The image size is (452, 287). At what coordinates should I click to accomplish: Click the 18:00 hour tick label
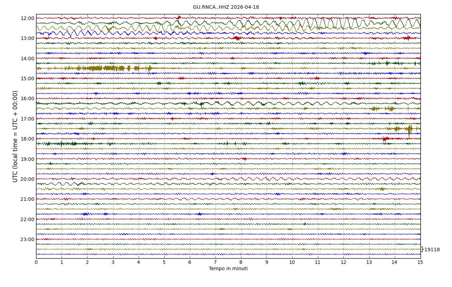(27, 139)
